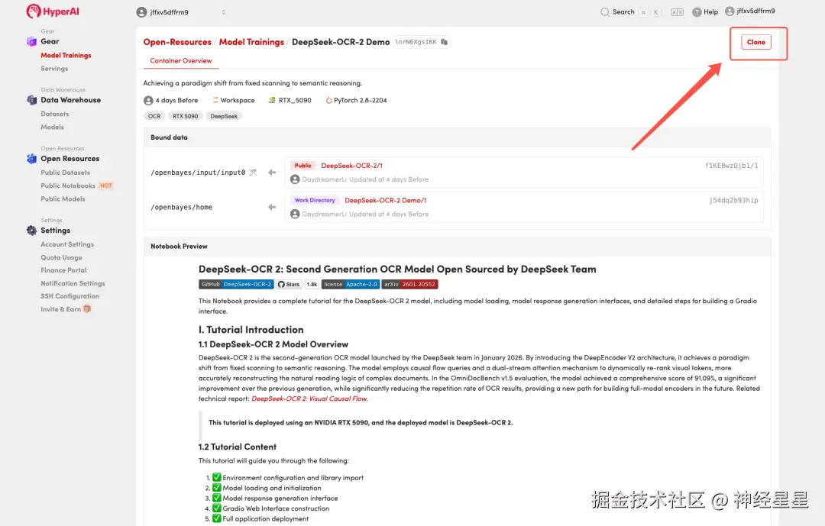This screenshot has height=526, width=825.
Task: Open Datasets under Data Warehouse
Action: pyautogui.click(x=55, y=114)
